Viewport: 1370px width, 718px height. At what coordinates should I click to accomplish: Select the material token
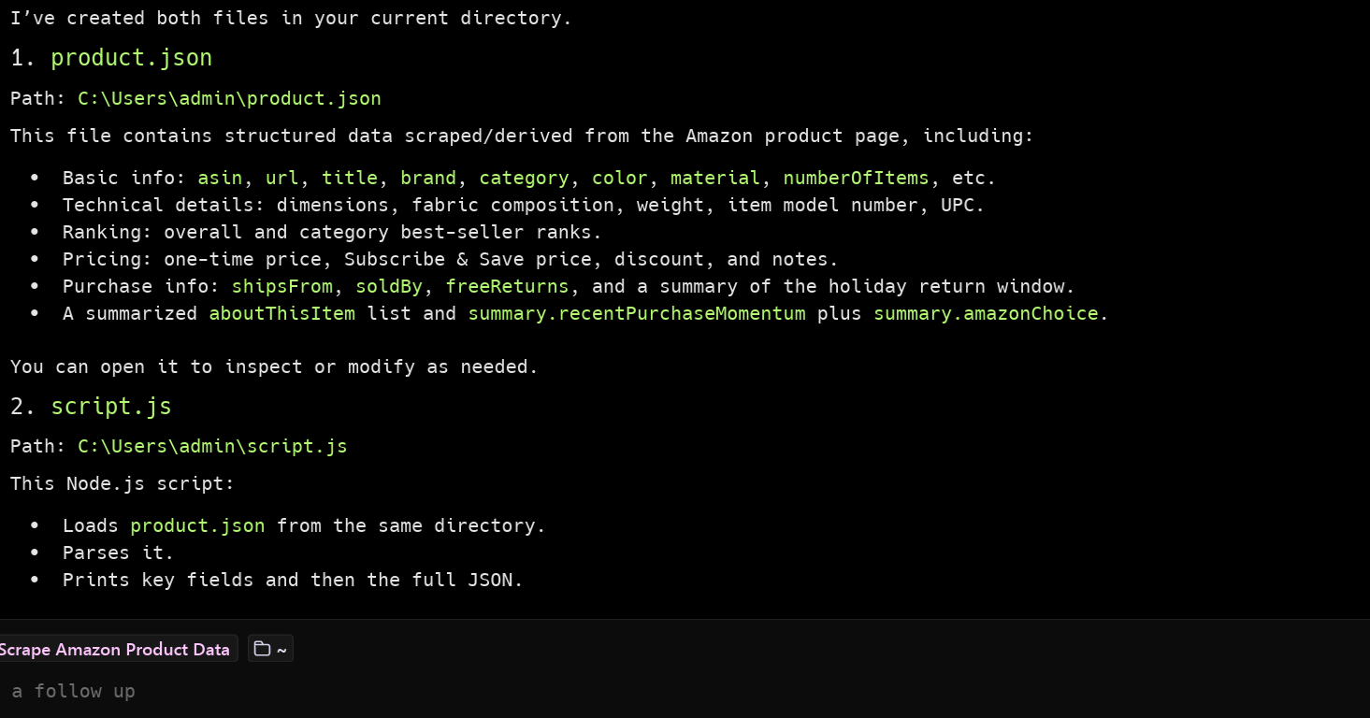click(x=715, y=178)
